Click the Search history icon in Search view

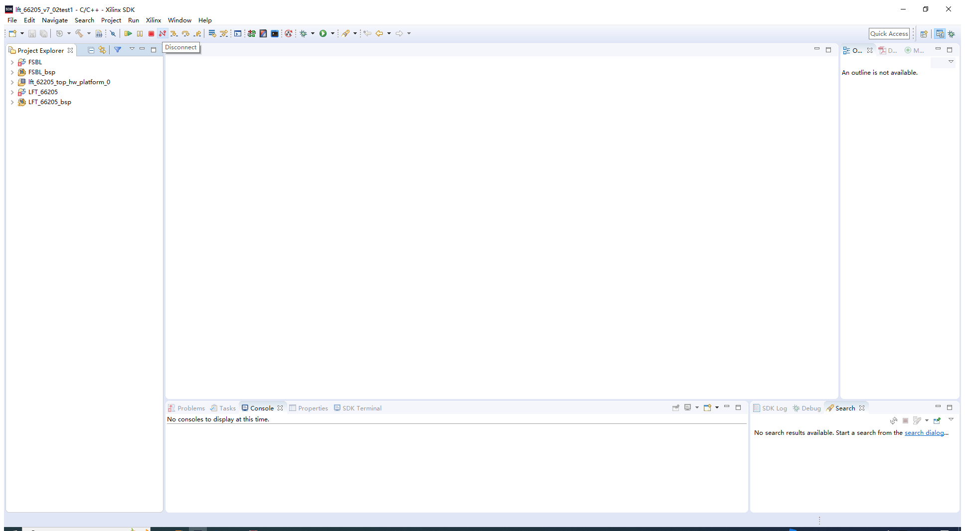(917, 420)
